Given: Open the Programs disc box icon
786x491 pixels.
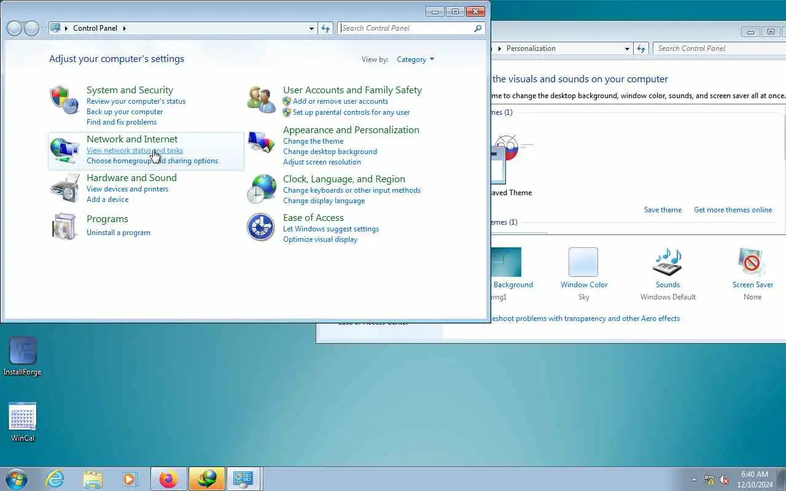Looking at the screenshot, I should pos(64,226).
